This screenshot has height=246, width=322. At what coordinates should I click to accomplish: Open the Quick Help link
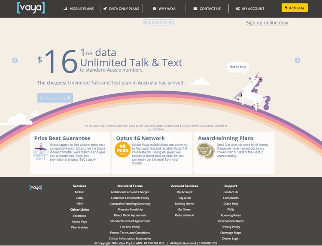point(231,204)
